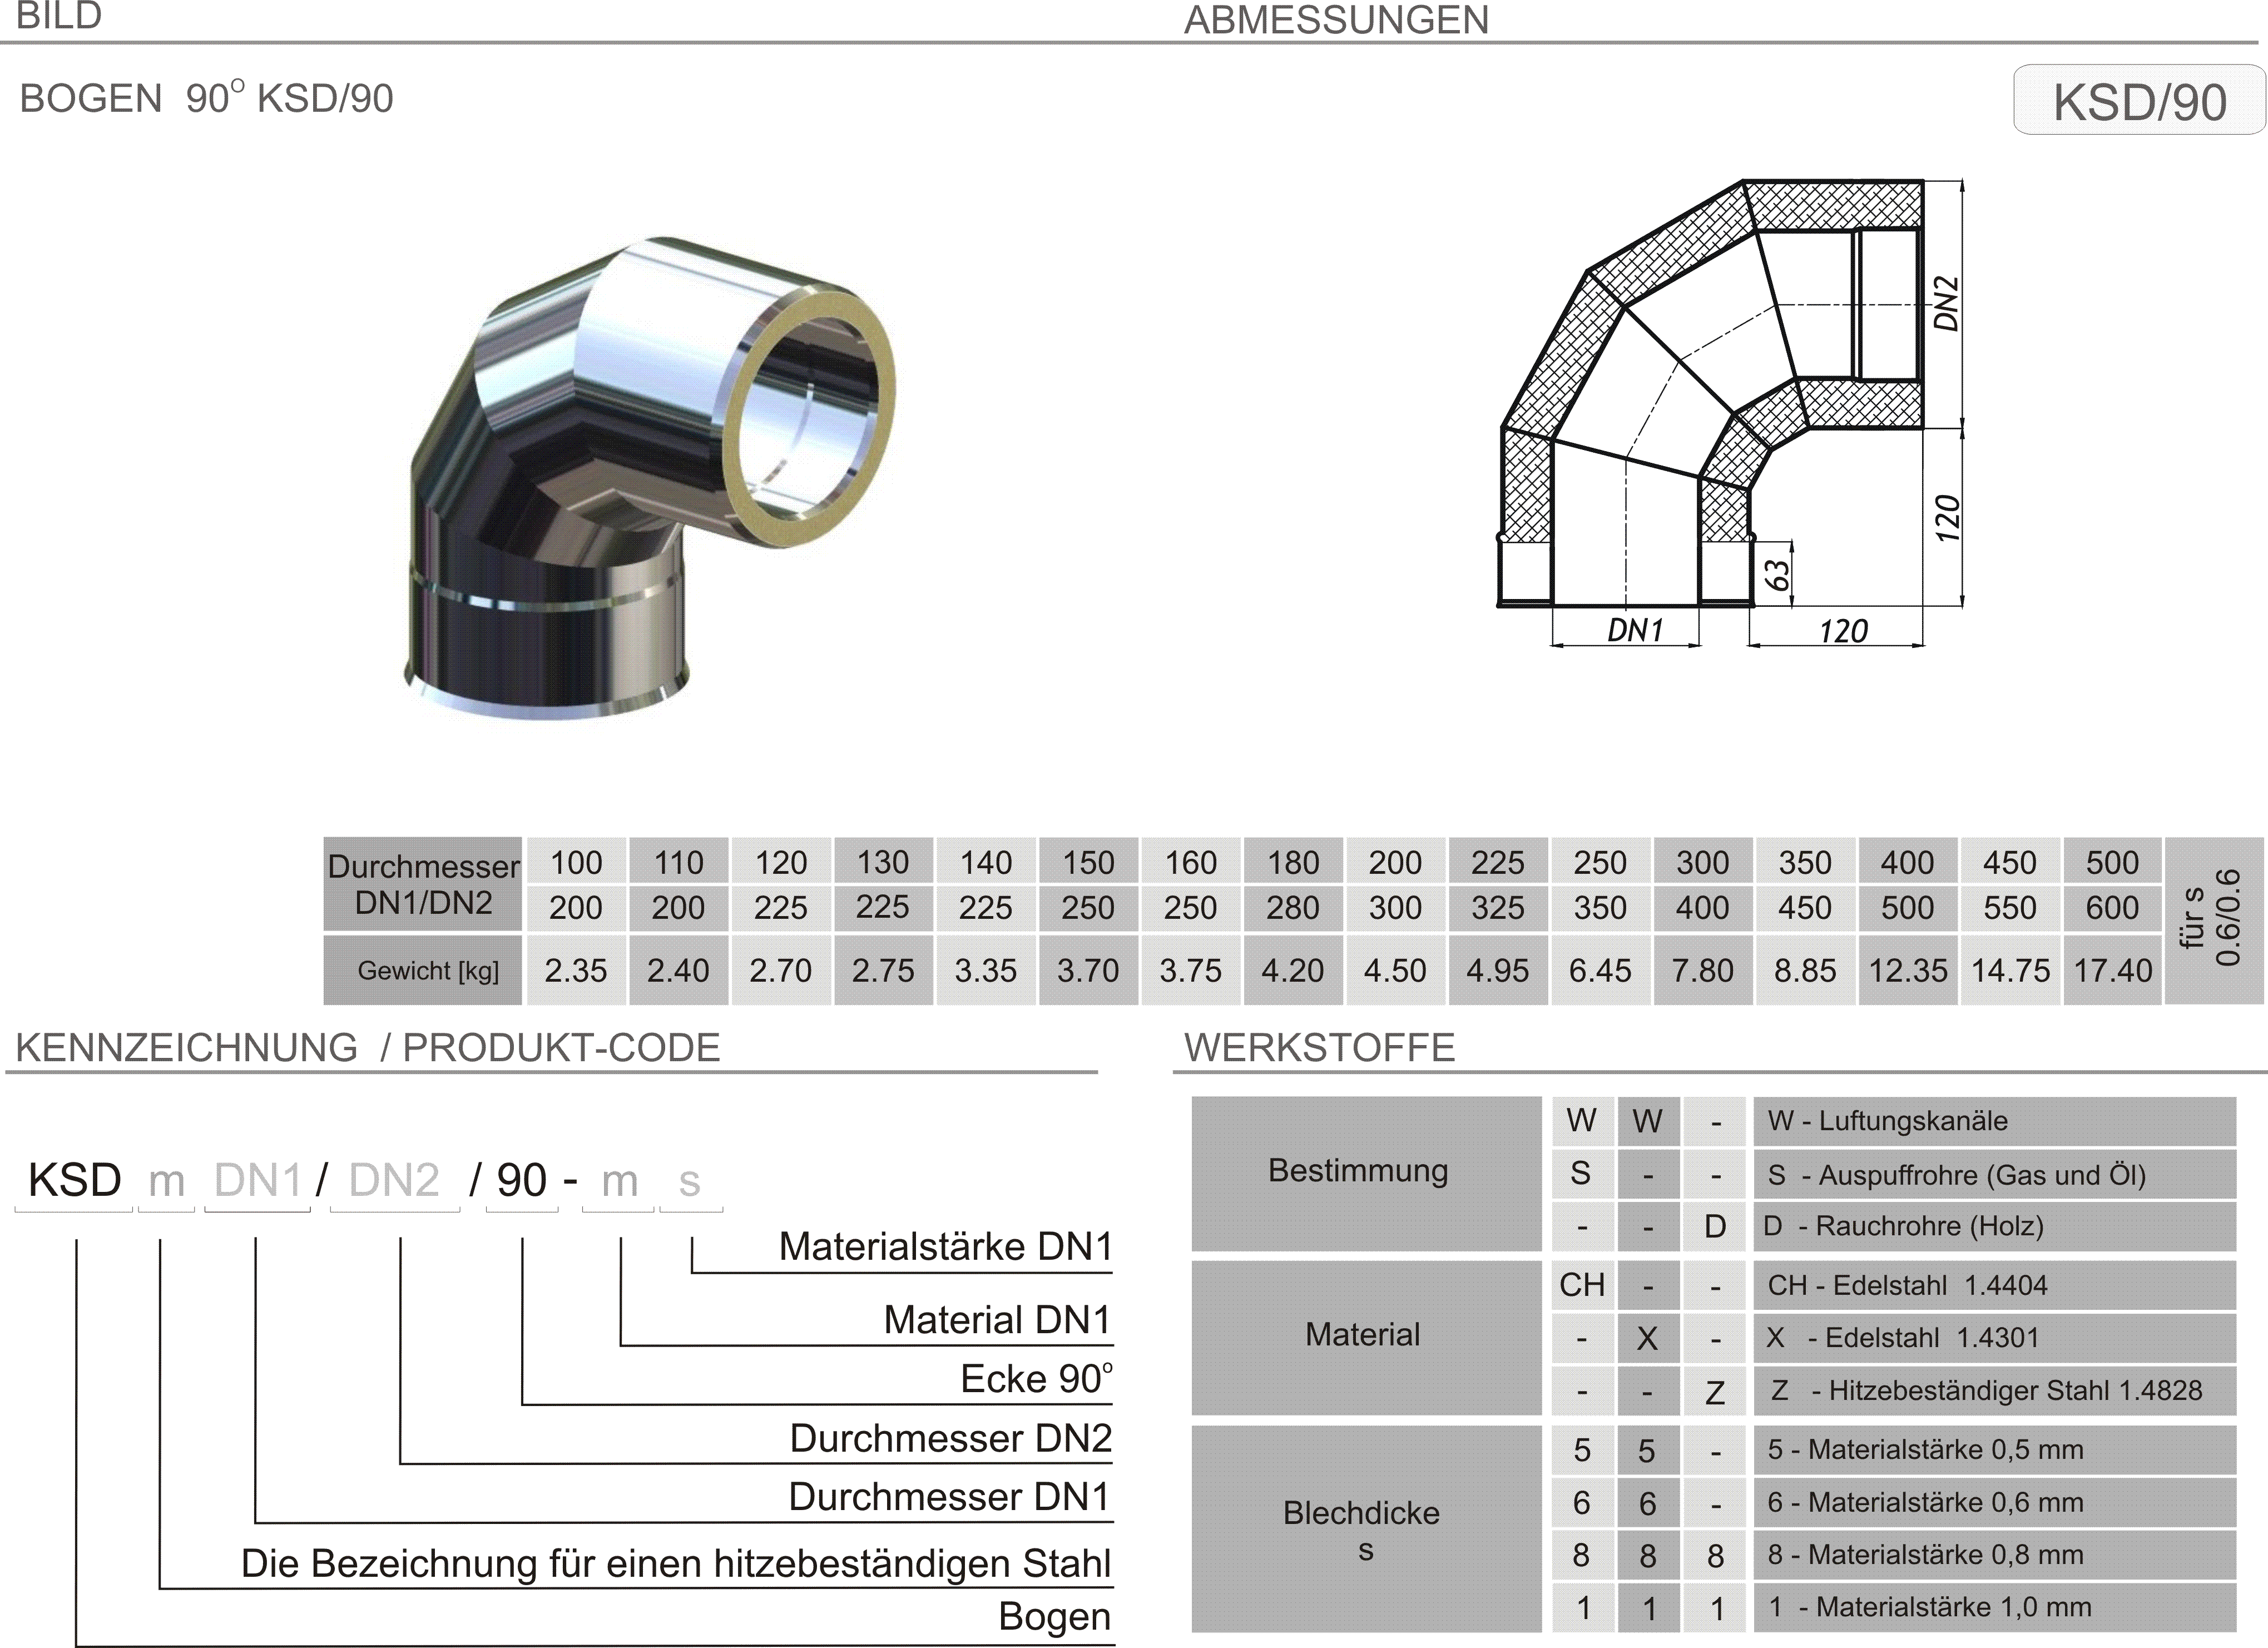
Task: Click the Blechdicke s category cell
Action: click(x=1366, y=1528)
